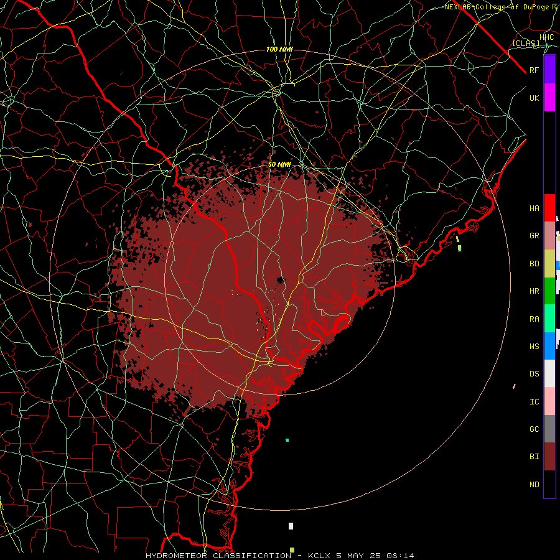The height and width of the screenshot is (560, 560).
Task: Click the HA legend label
Action: (534, 208)
